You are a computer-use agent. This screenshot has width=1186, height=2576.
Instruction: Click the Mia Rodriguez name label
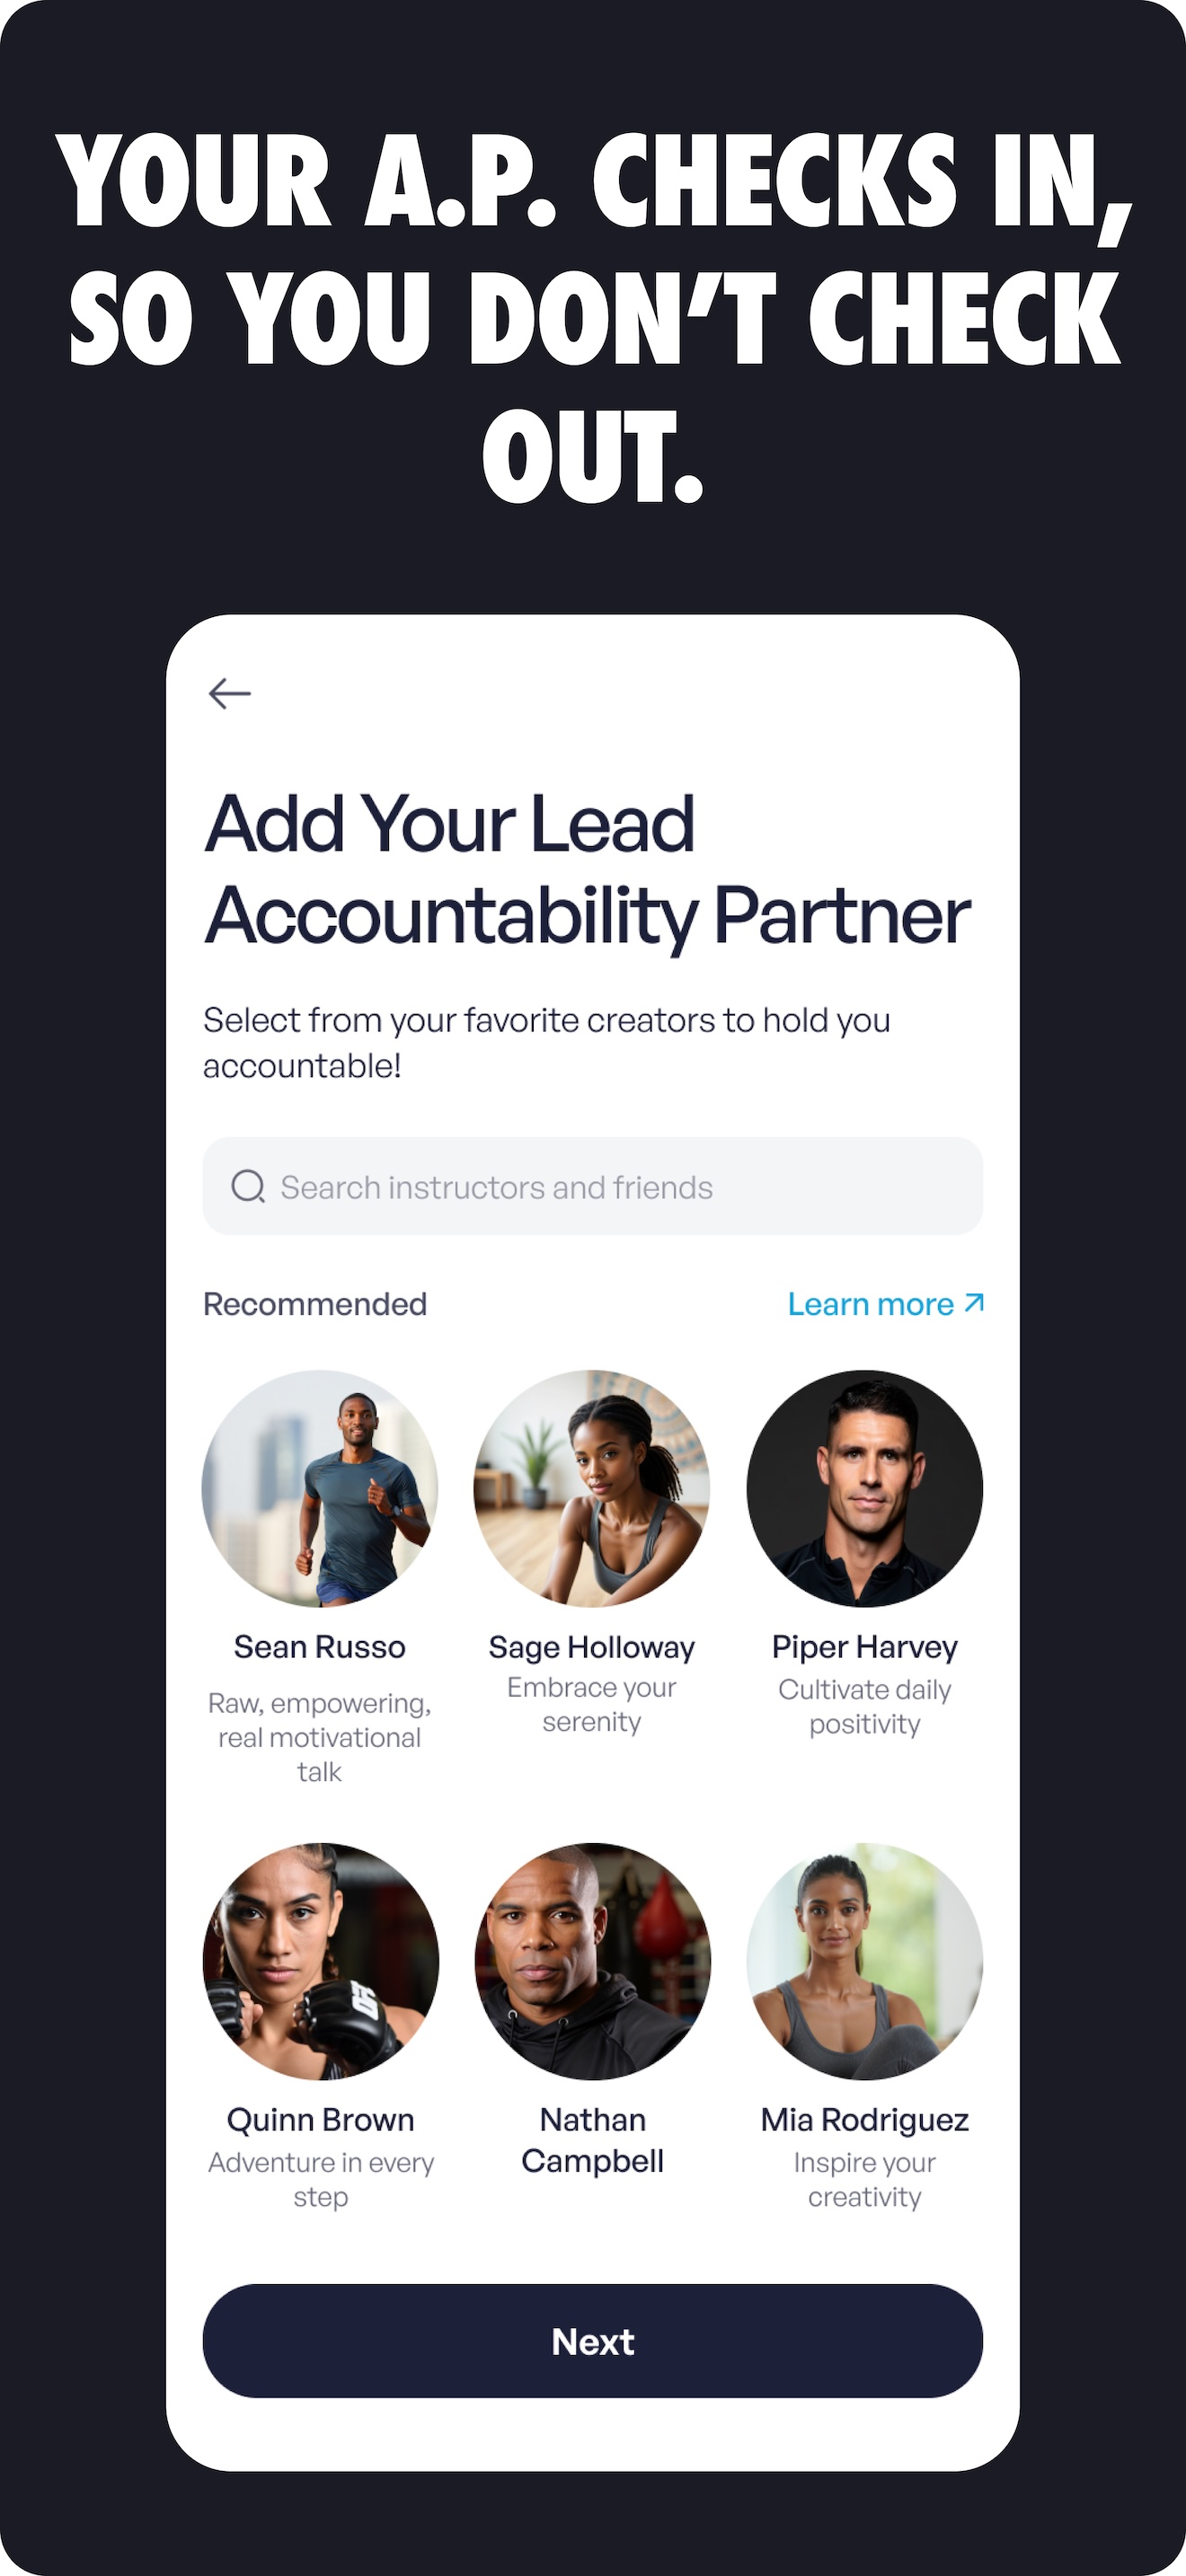(x=865, y=2120)
